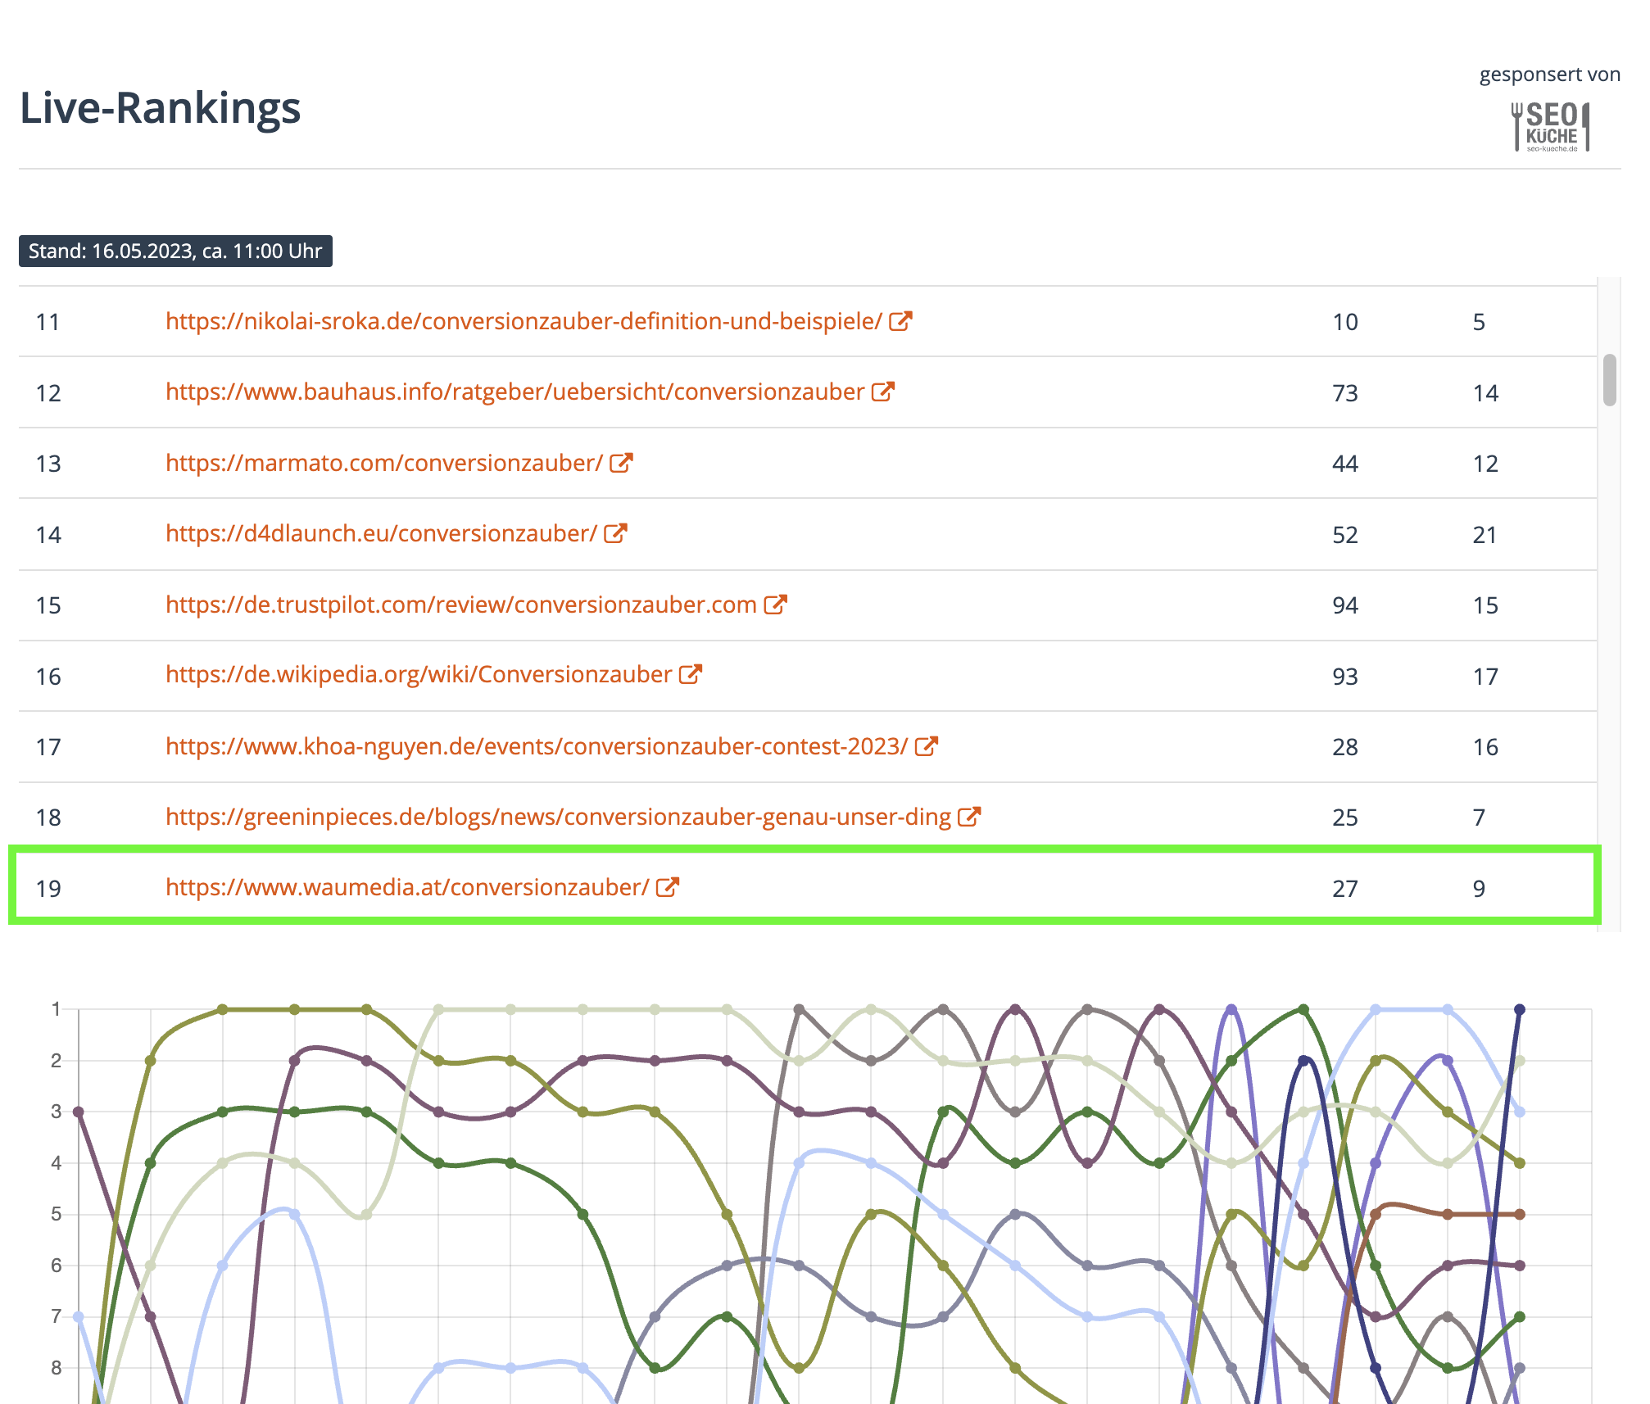1650x1404 pixels.
Task: Open the nikolai-sroka.de conversionzauber link
Action: pyautogui.click(x=524, y=321)
